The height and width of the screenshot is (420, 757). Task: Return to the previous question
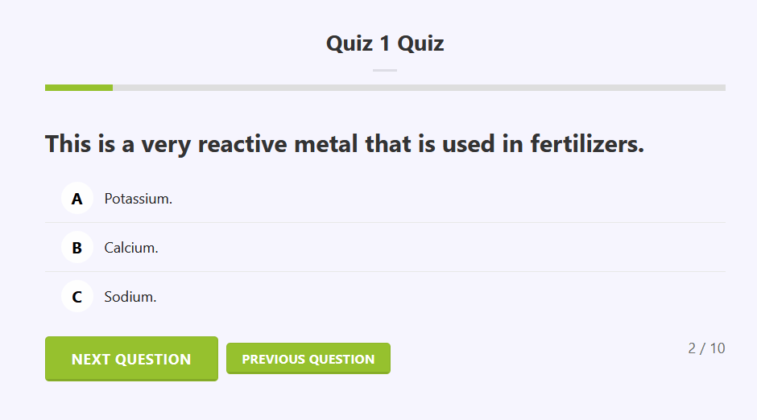tap(308, 359)
